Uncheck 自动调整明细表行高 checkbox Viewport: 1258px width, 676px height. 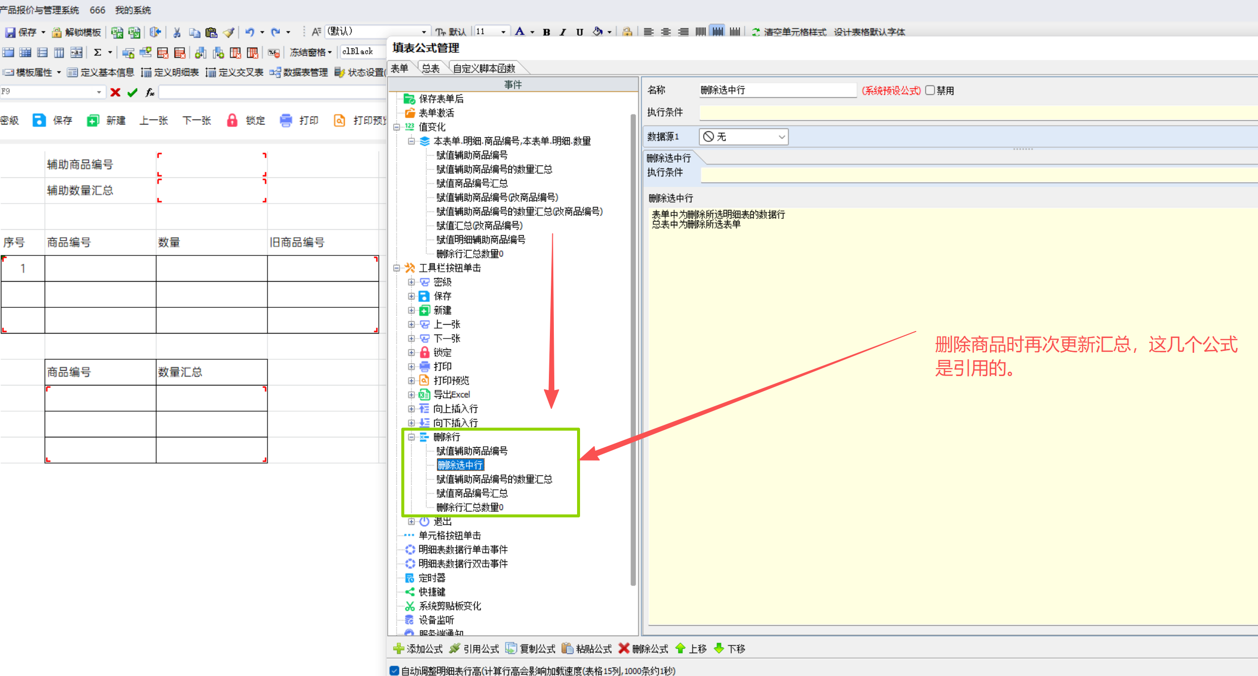(394, 671)
